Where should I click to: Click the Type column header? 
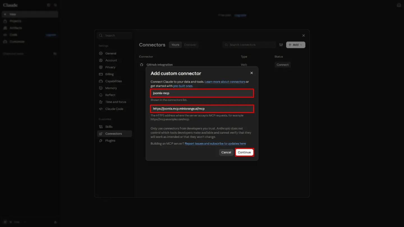[x=244, y=57]
